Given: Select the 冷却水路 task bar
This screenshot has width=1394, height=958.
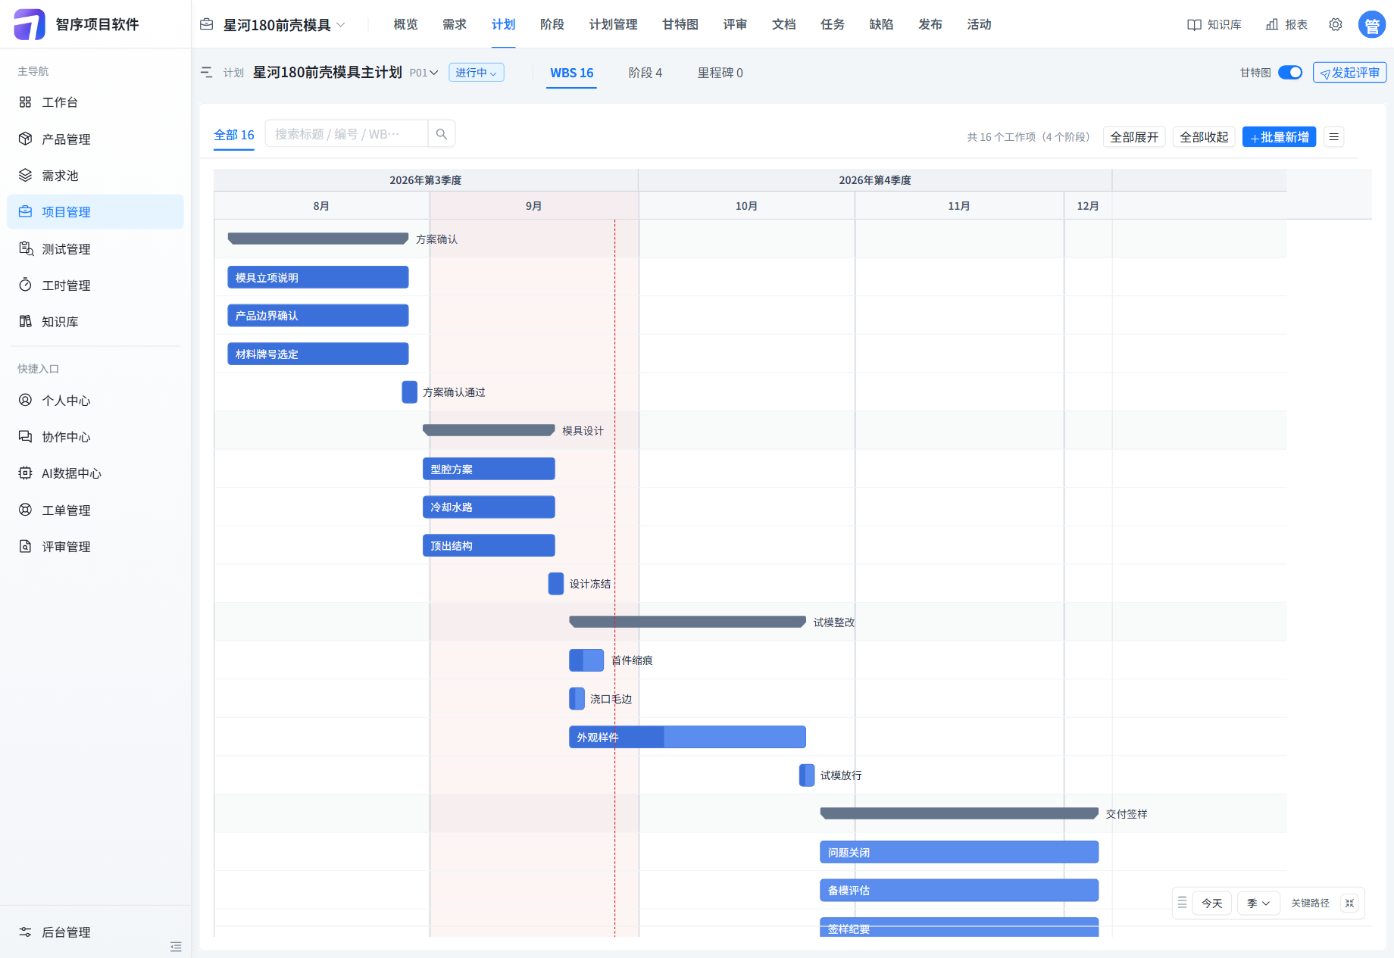Looking at the screenshot, I should point(489,507).
